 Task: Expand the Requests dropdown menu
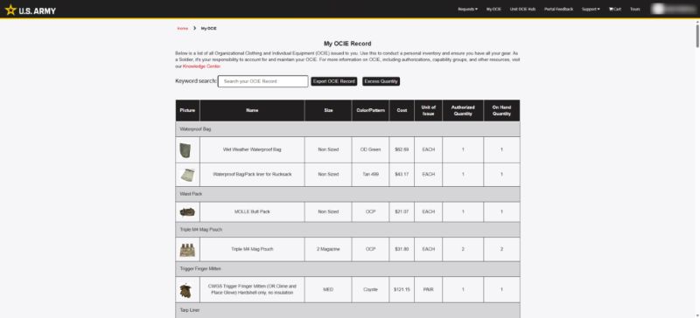coord(467,9)
